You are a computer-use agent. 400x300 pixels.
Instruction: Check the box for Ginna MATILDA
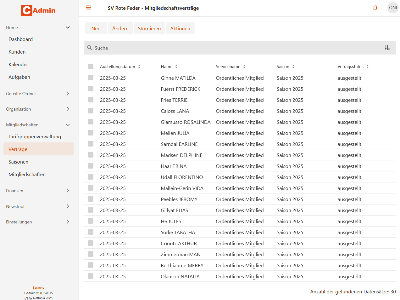click(91, 78)
